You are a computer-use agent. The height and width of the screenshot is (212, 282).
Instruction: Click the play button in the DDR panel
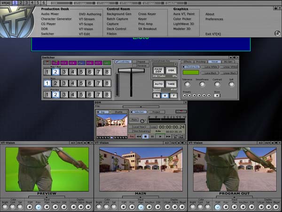coord(160,137)
